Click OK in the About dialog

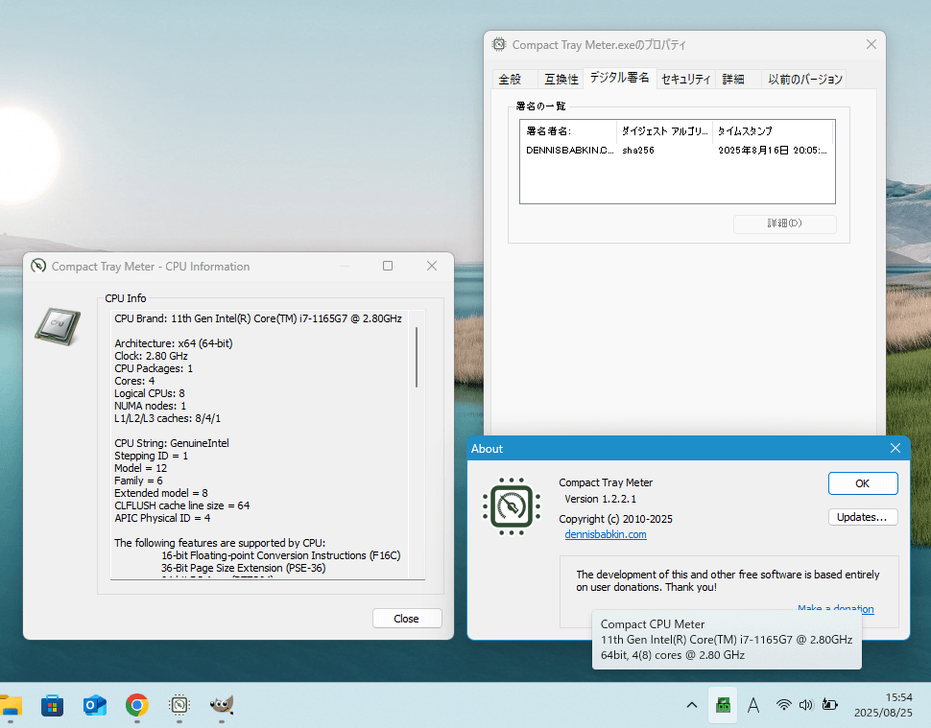tap(863, 483)
